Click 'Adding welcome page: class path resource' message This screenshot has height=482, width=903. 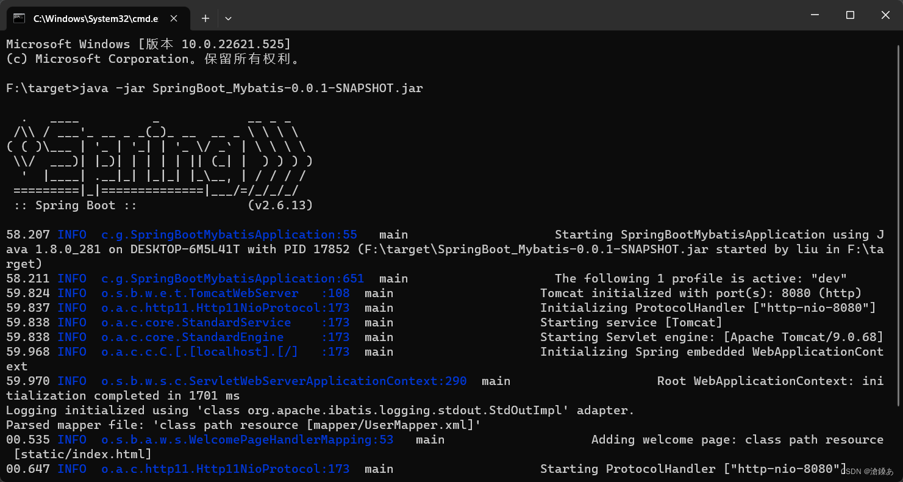pyautogui.click(x=738, y=440)
